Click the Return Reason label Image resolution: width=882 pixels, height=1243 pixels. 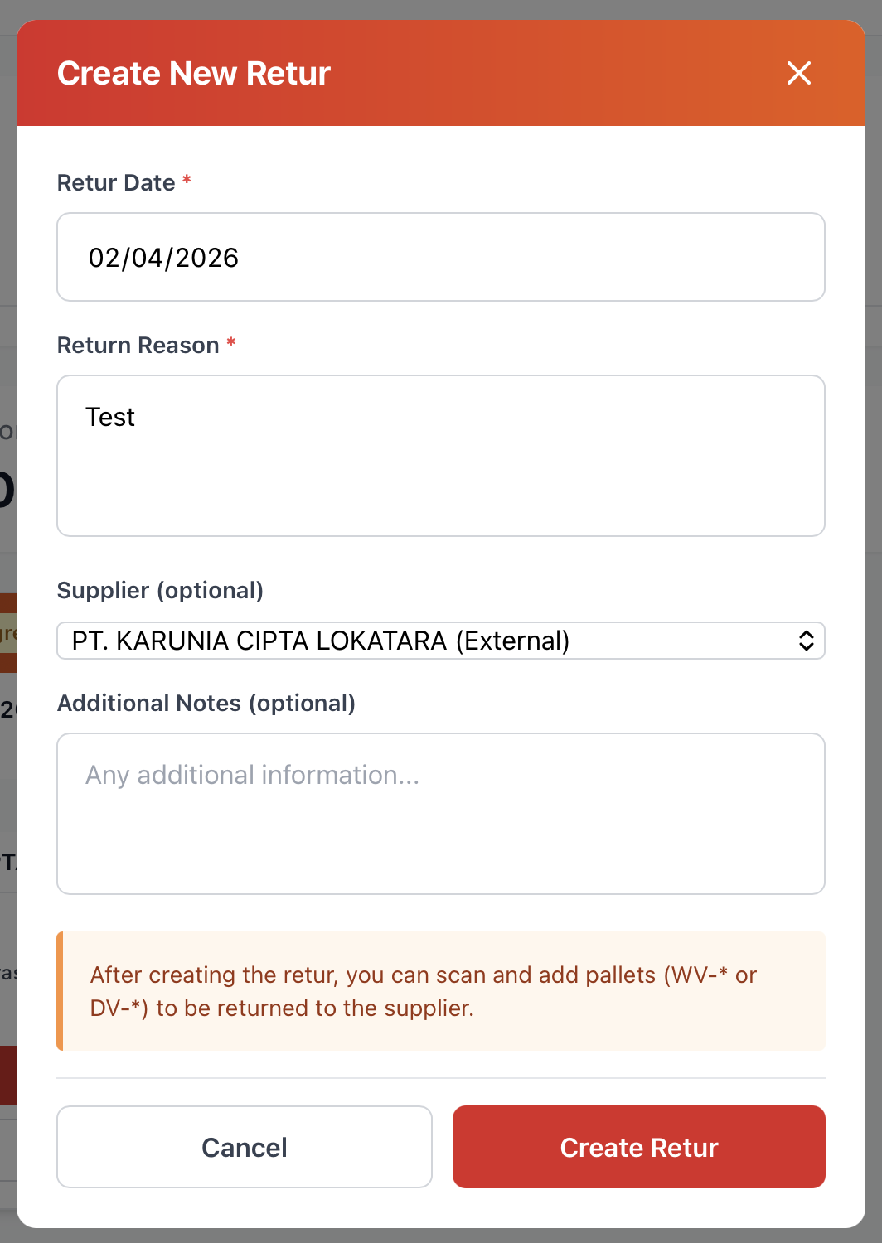point(138,345)
